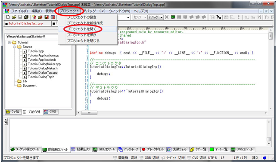The image size is (277, 163).
Task: Select TutorialDialogTop.h in project tree
Action: pyautogui.click(x=41, y=77)
